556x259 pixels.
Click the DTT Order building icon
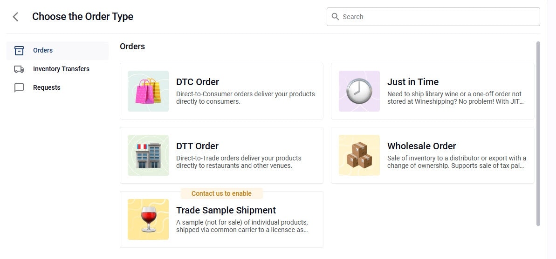148,155
